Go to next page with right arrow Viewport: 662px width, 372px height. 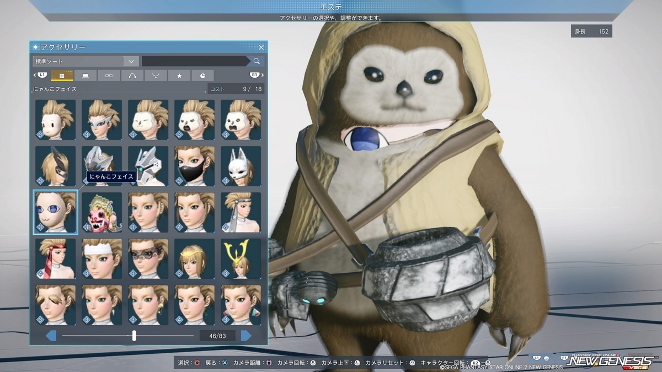coord(246,336)
